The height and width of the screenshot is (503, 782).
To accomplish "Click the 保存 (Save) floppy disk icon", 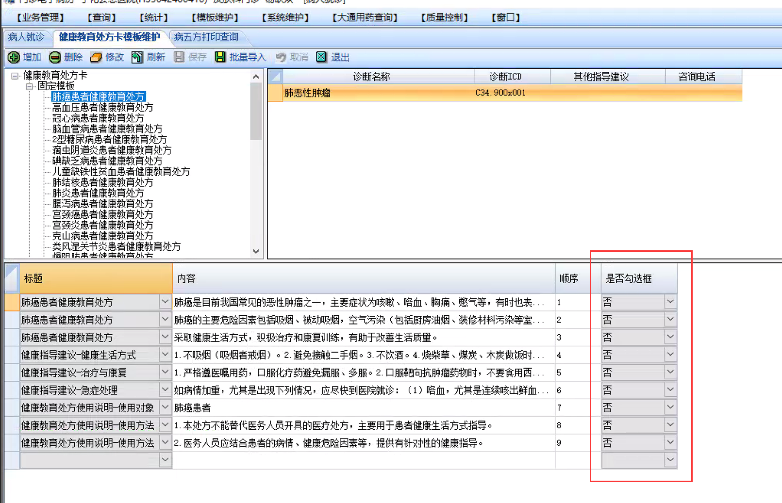I will coord(179,57).
